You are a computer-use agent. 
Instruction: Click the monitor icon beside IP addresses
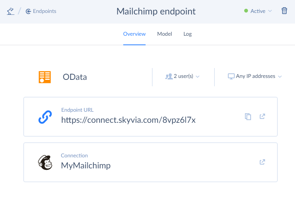coord(231,76)
